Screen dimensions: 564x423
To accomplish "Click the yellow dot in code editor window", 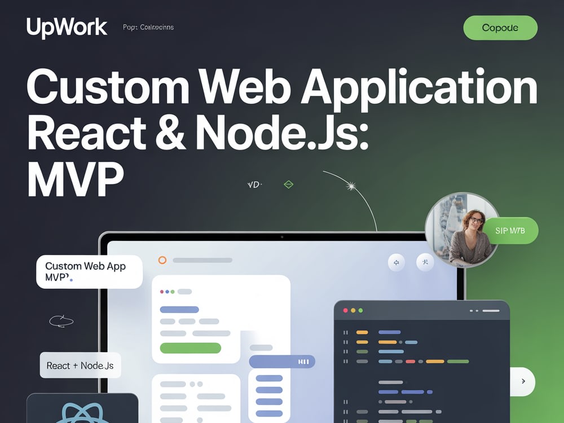I will point(353,310).
